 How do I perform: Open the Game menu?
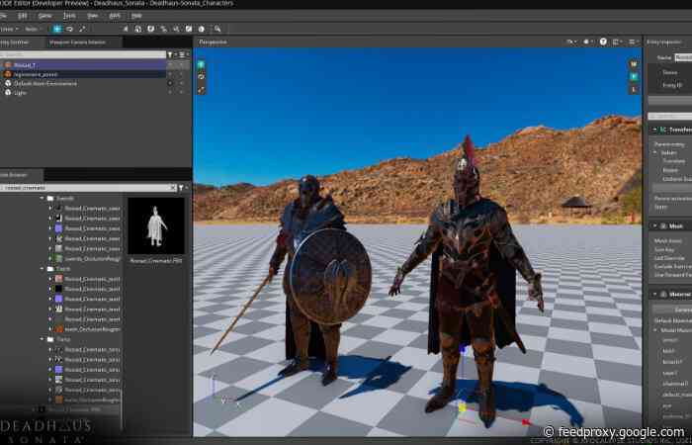[x=44, y=16]
